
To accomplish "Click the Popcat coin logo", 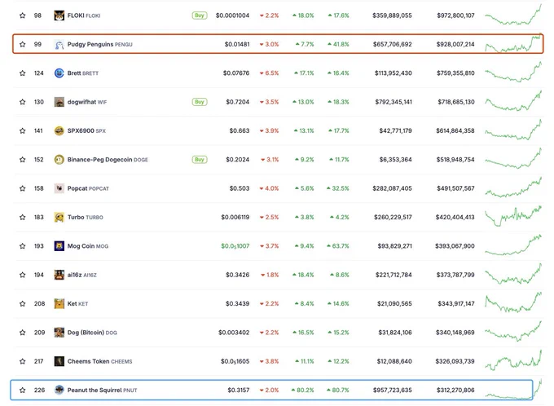I will click(59, 188).
